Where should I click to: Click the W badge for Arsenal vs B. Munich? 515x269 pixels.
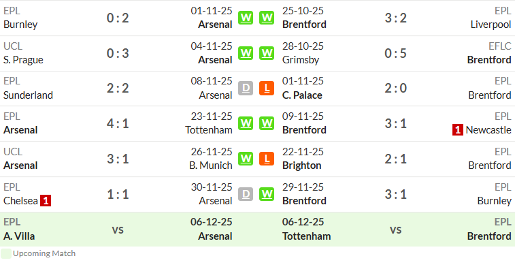[246, 159]
